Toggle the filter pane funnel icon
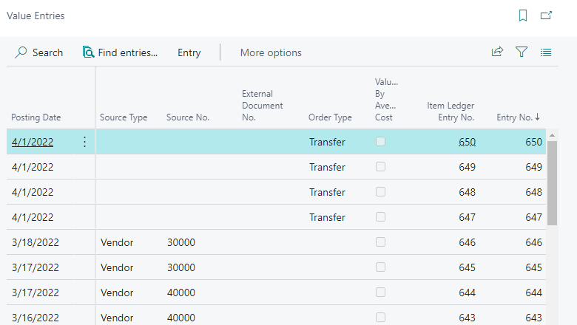 [522, 52]
